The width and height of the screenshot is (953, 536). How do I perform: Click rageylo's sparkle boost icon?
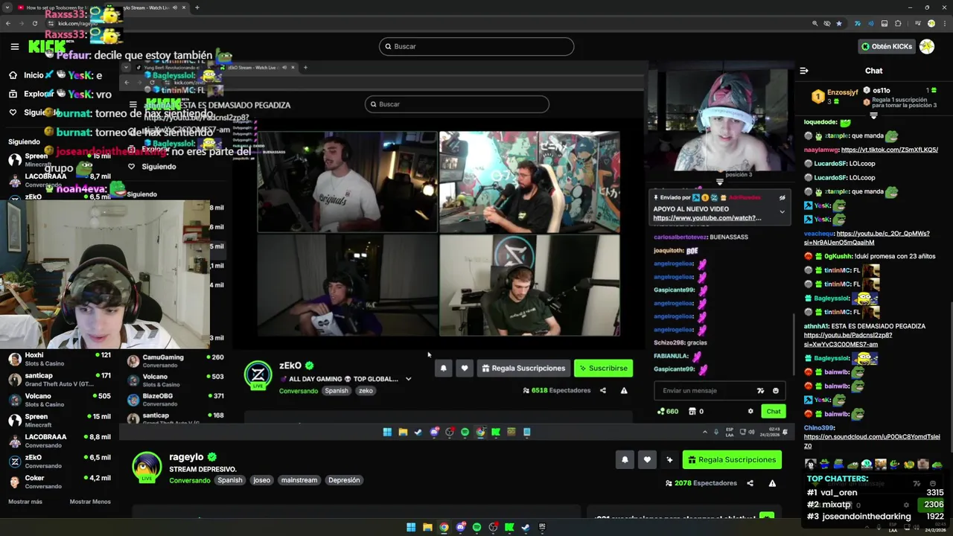click(x=669, y=460)
